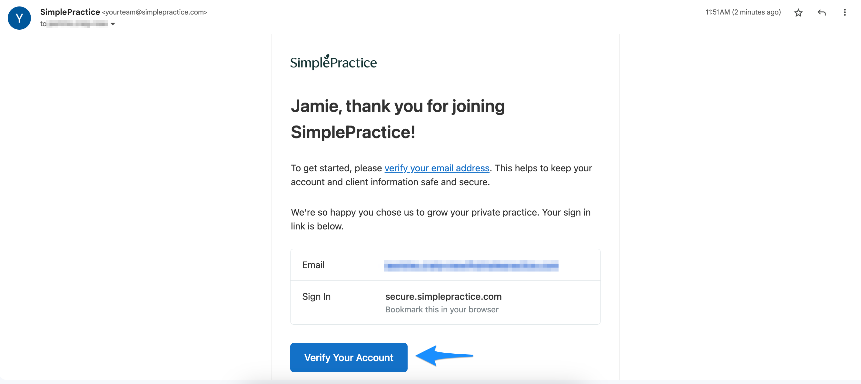The height and width of the screenshot is (384, 861).
Task: Click the "Sign In" row label
Action: pos(316,296)
